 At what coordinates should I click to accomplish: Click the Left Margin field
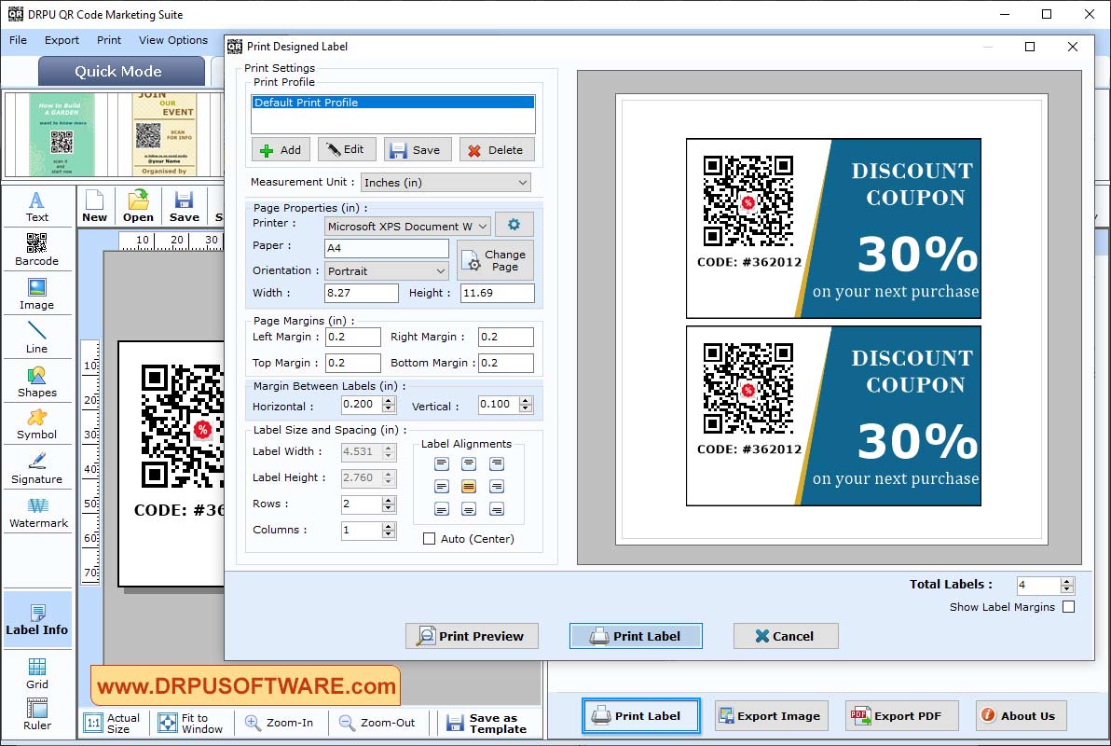tap(353, 337)
